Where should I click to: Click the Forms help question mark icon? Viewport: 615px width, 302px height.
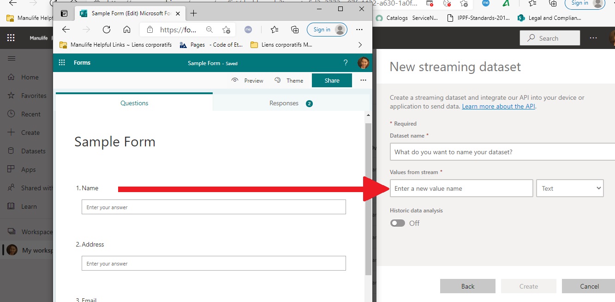(345, 62)
